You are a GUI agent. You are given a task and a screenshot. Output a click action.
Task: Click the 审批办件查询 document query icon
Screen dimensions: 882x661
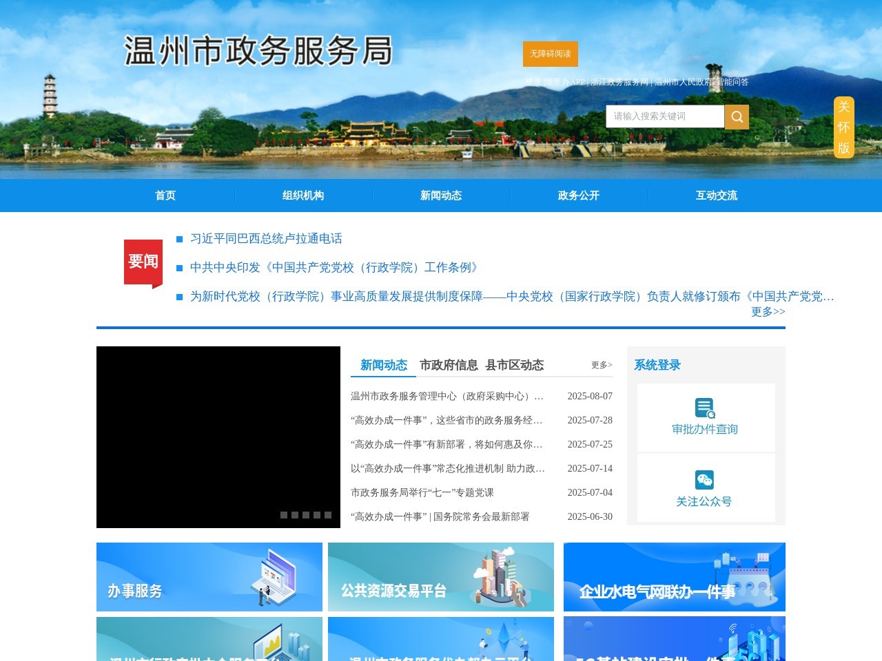coord(704,407)
